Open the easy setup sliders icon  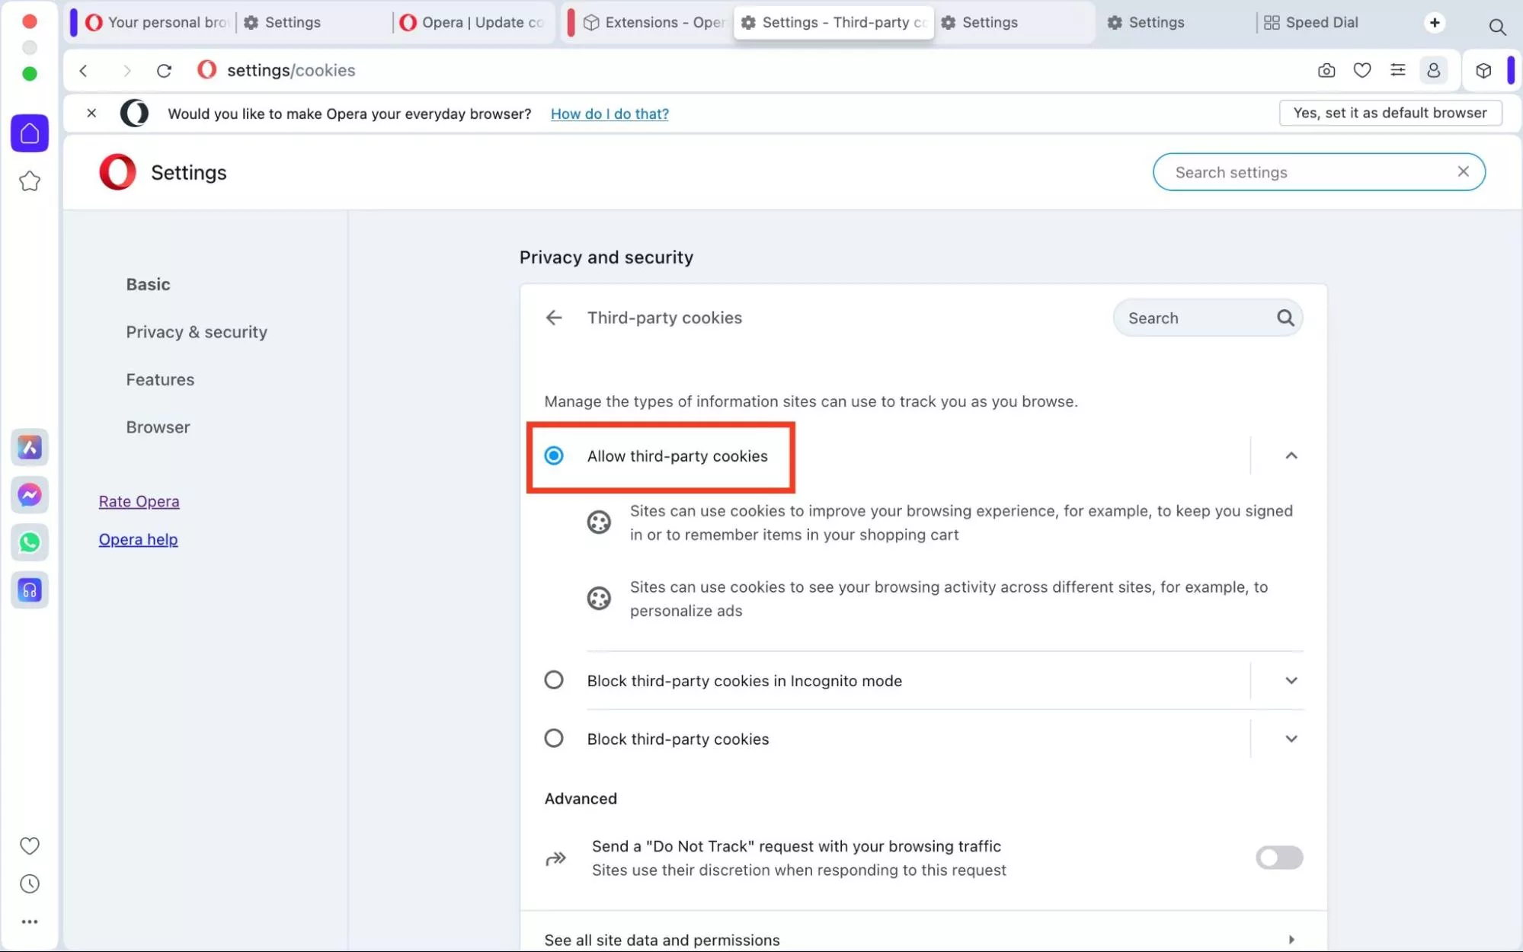1397,70
